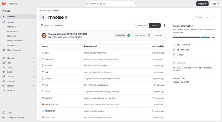
Task: Open repository options kebab beside Code button
Action: (164, 25)
